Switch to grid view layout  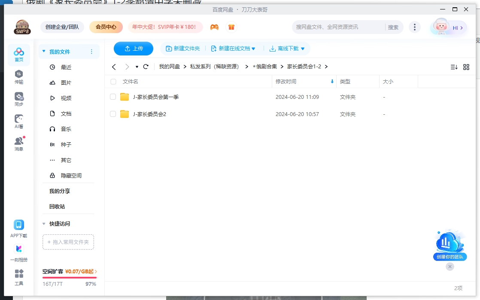click(x=466, y=67)
